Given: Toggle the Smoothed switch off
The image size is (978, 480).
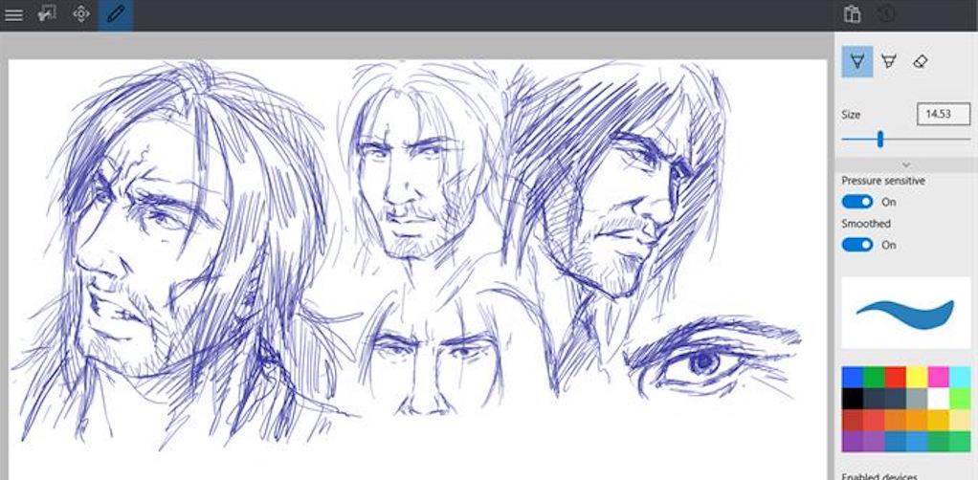Looking at the screenshot, I should 857,245.
